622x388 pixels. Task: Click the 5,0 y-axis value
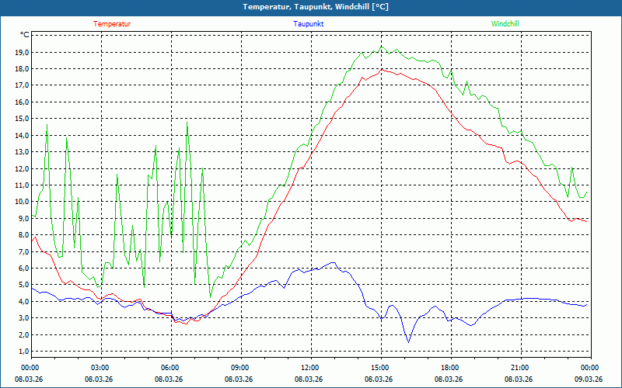point(22,285)
